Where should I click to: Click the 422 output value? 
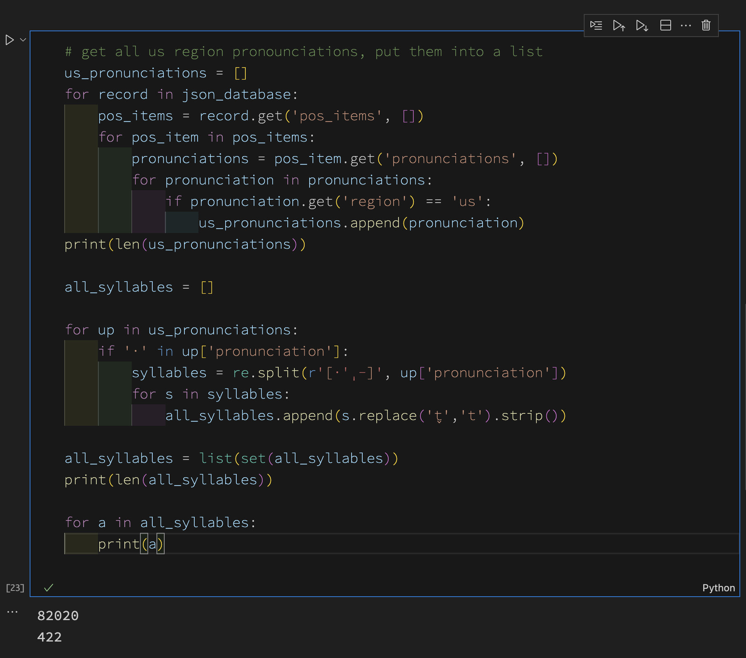click(49, 637)
